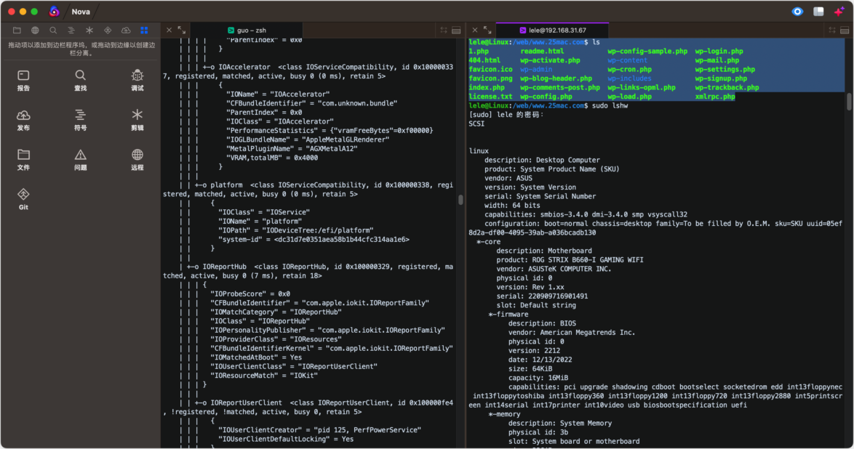Click wp-login.php in ls output
The height and width of the screenshot is (449, 854).
coord(719,51)
